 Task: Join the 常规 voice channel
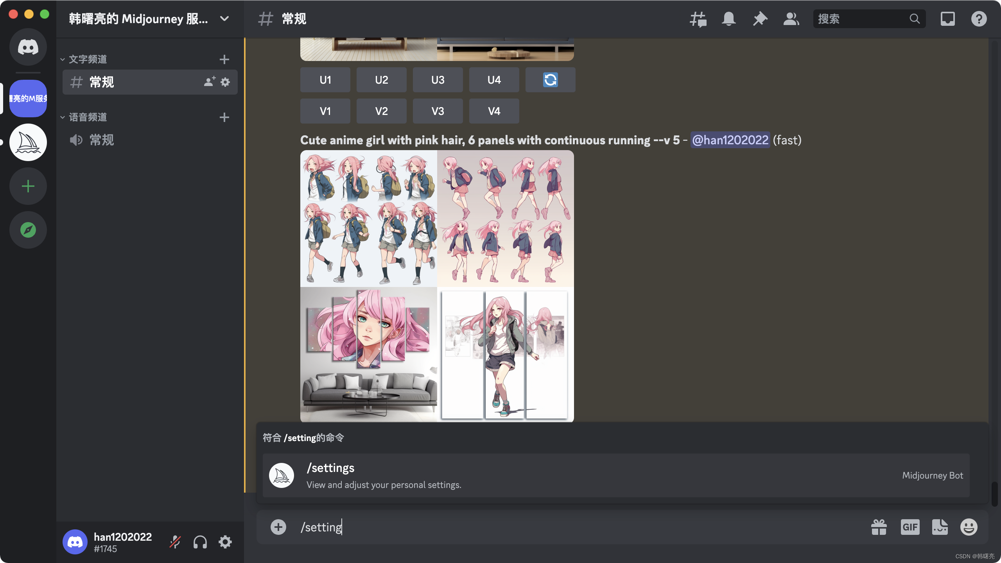[x=150, y=140]
